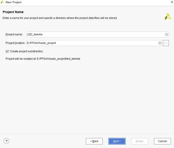Click the Project name: field label
Image resolution: width=174 pixels, height=148 pixels.
coord(14,34)
